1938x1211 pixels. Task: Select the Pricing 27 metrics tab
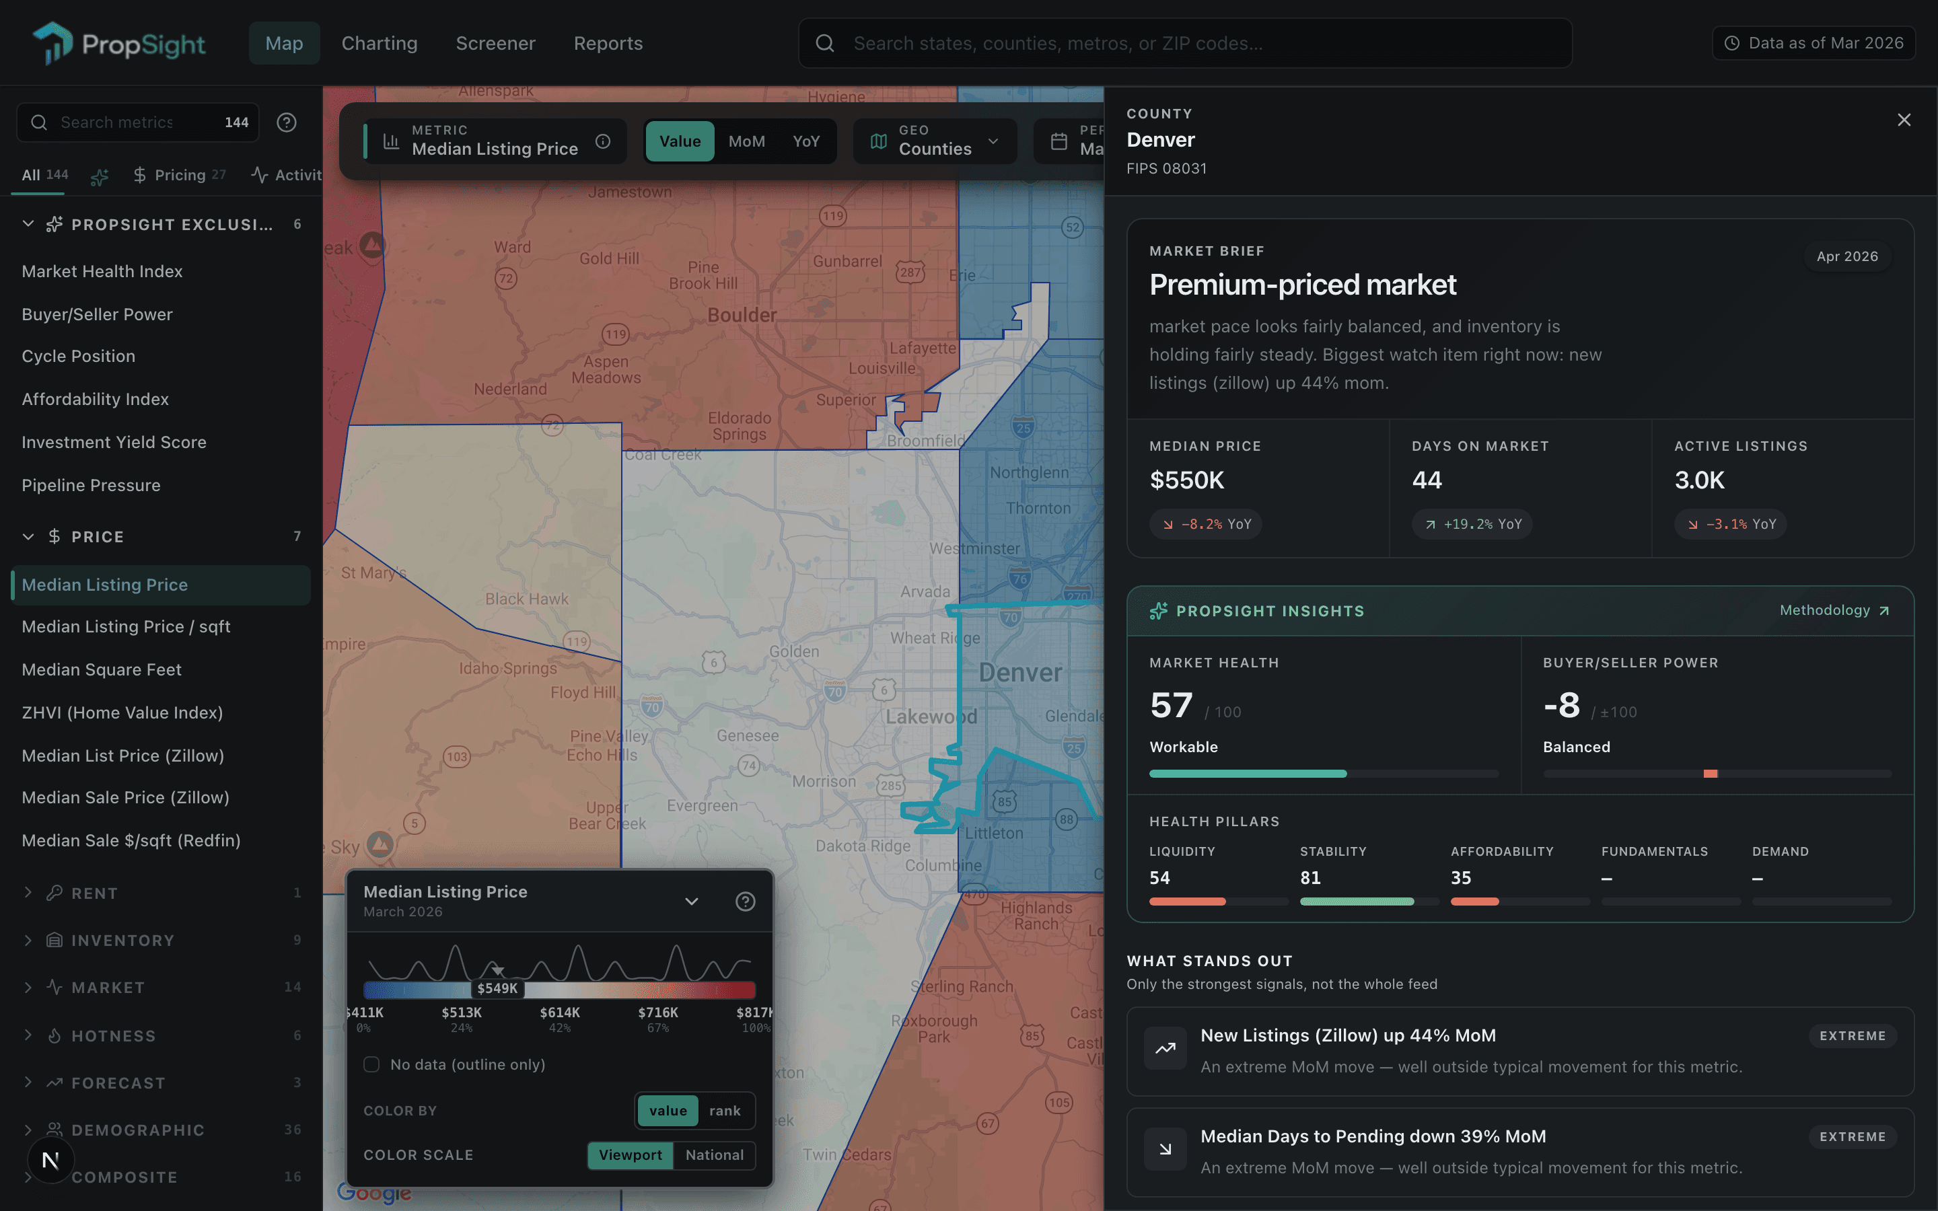coord(180,175)
